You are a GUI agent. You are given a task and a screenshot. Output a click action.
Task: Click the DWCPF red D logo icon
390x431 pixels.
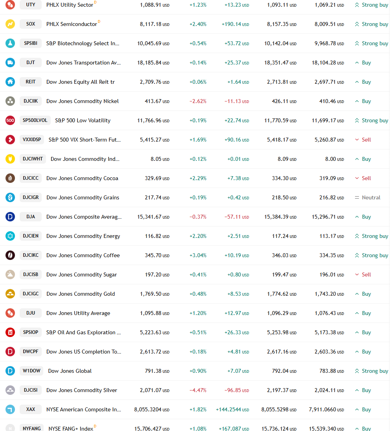tap(10, 352)
